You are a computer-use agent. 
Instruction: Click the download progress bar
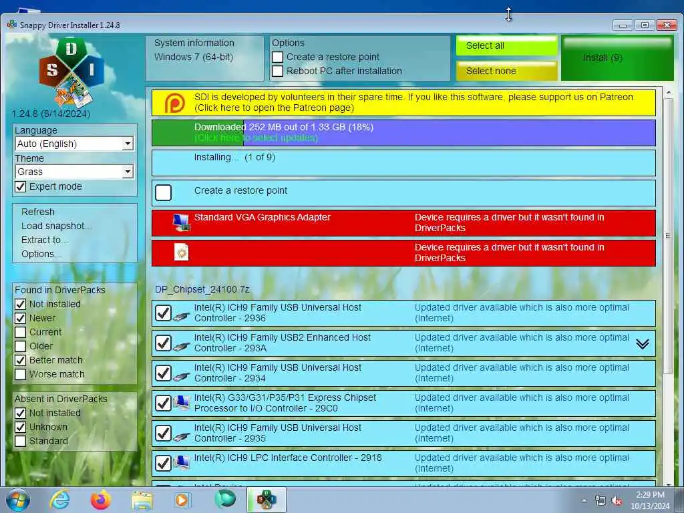[403, 133]
